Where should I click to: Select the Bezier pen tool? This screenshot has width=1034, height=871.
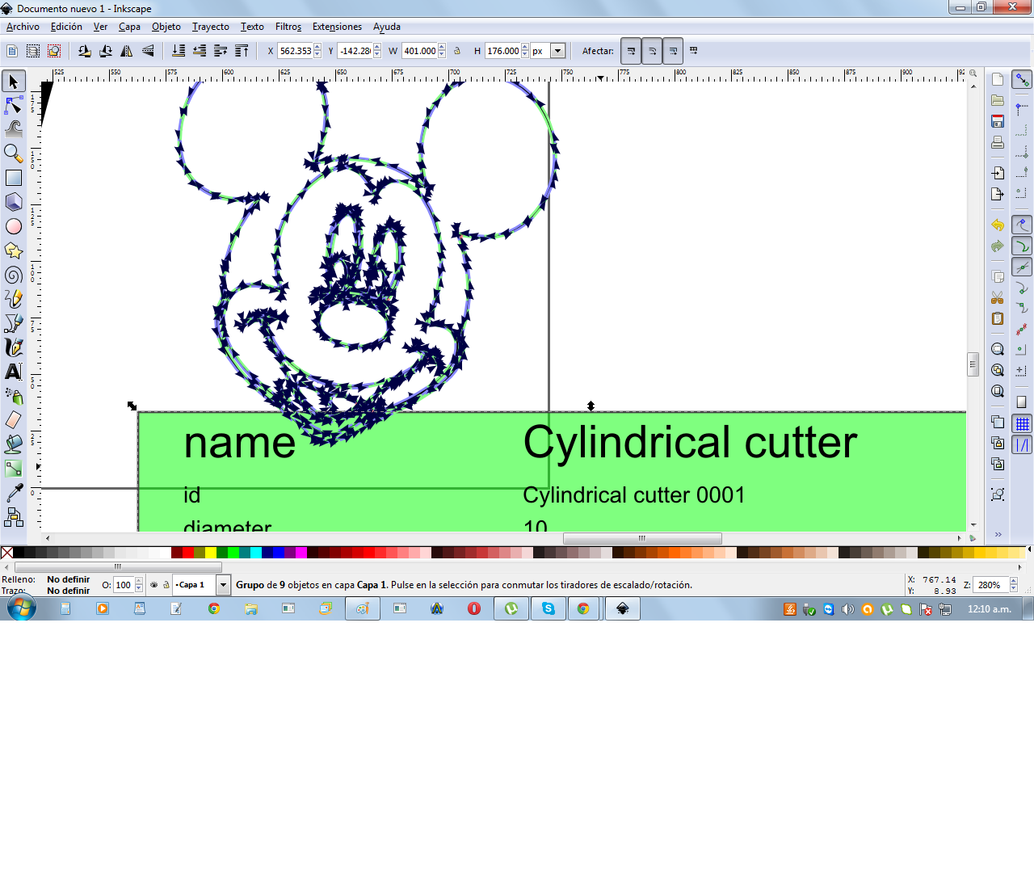click(x=14, y=323)
